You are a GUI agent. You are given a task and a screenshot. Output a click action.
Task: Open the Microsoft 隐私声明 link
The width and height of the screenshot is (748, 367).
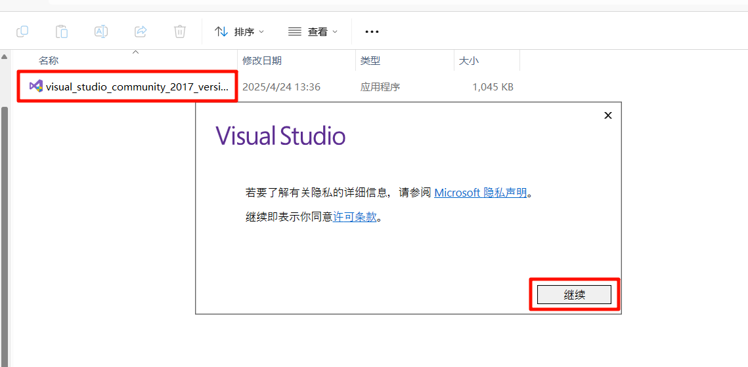[480, 193]
